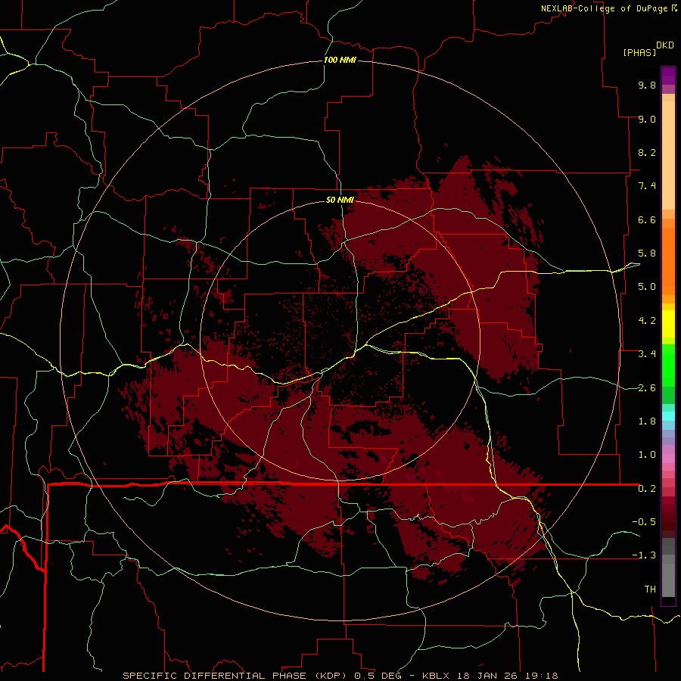Click the purple segment atop the color bar

[x=668, y=76]
